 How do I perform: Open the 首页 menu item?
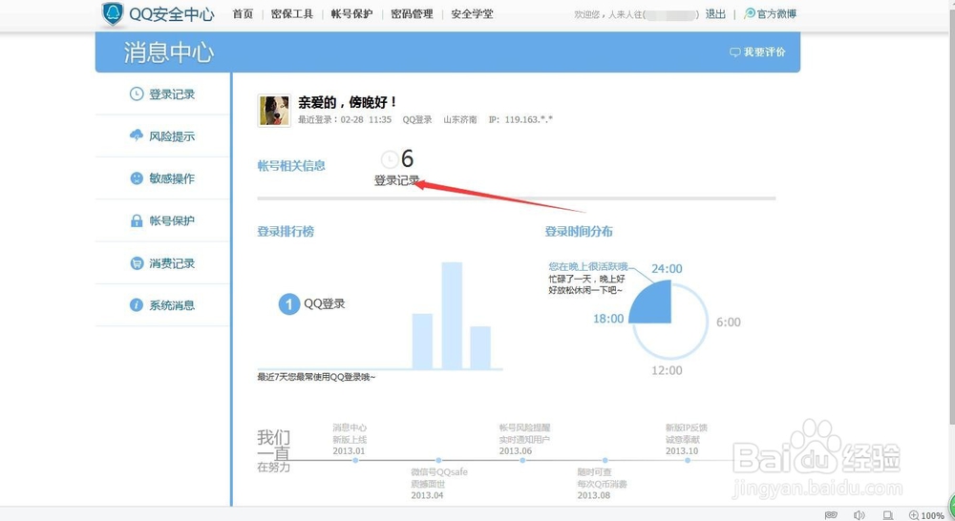[x=243, y=14]
